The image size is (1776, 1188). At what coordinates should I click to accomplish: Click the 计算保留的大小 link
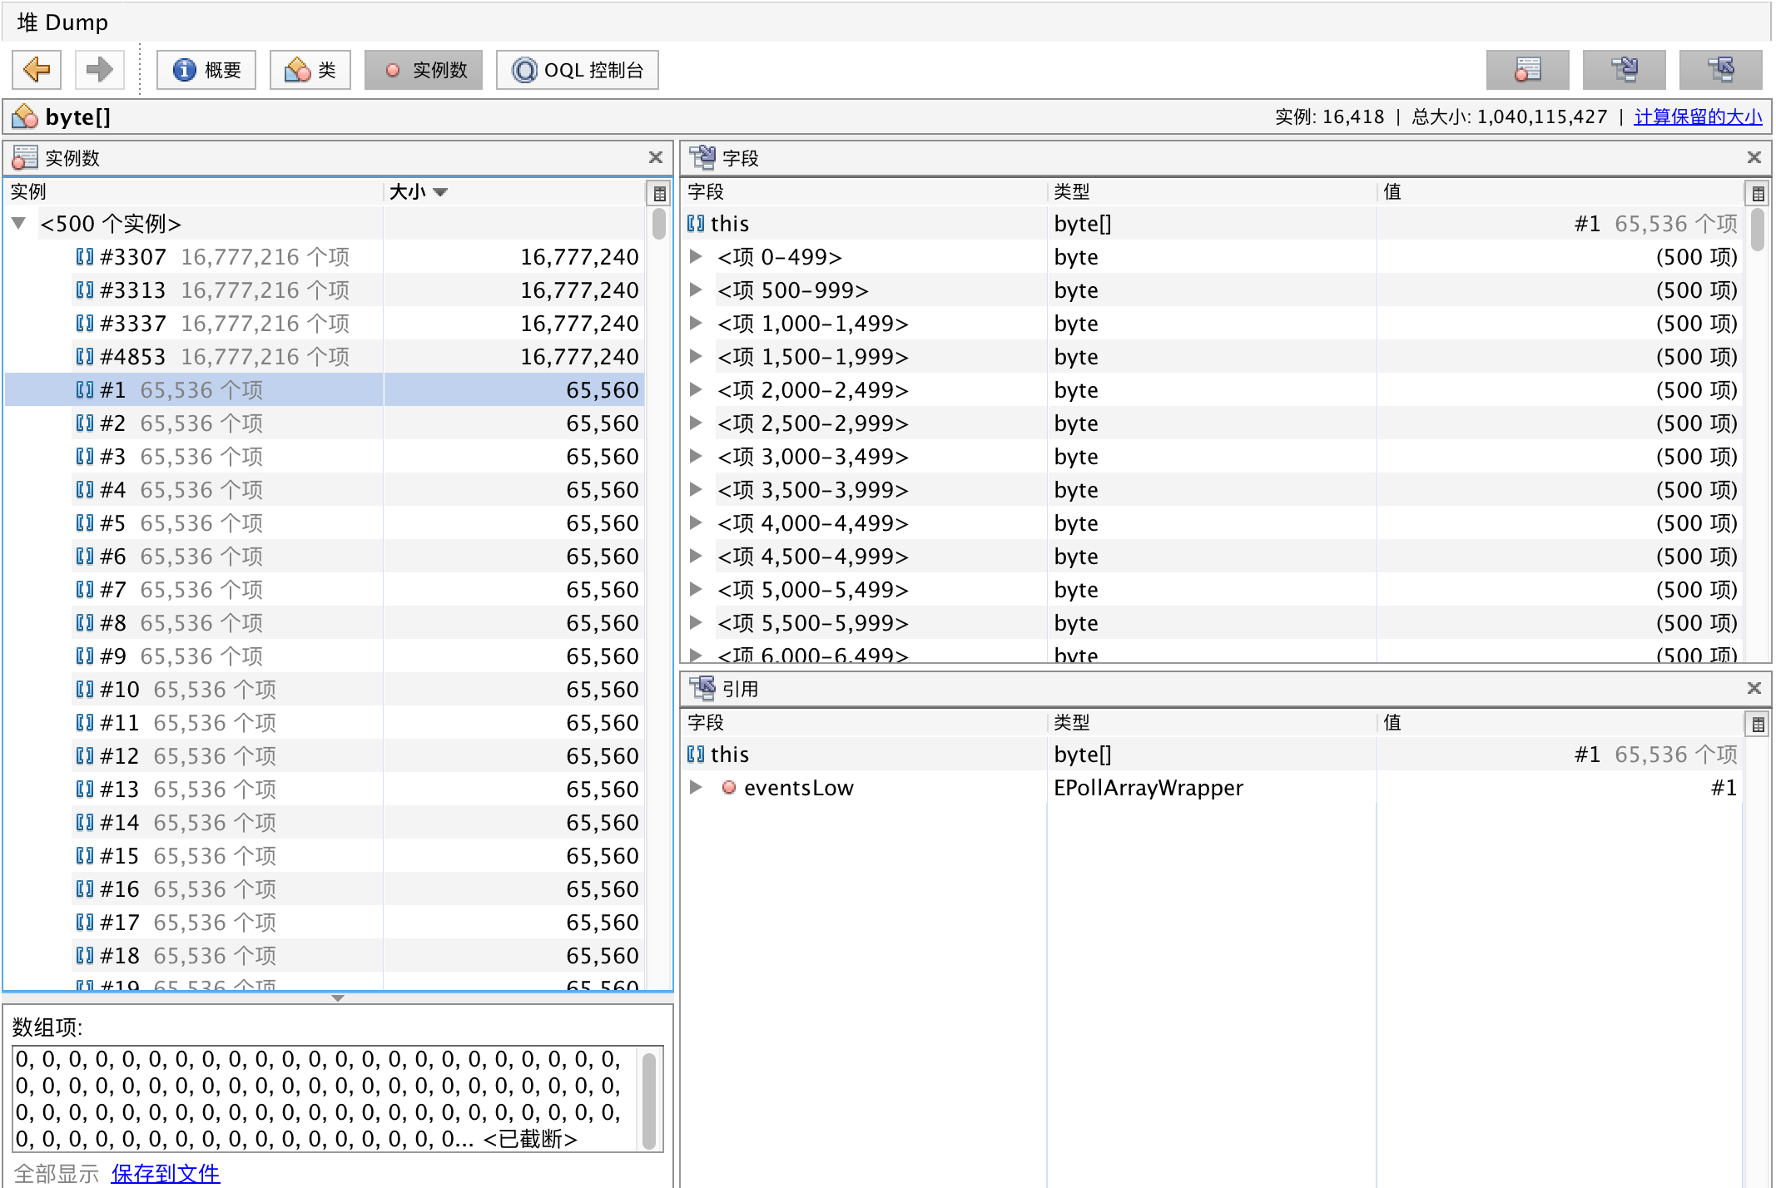point(1698,117)
